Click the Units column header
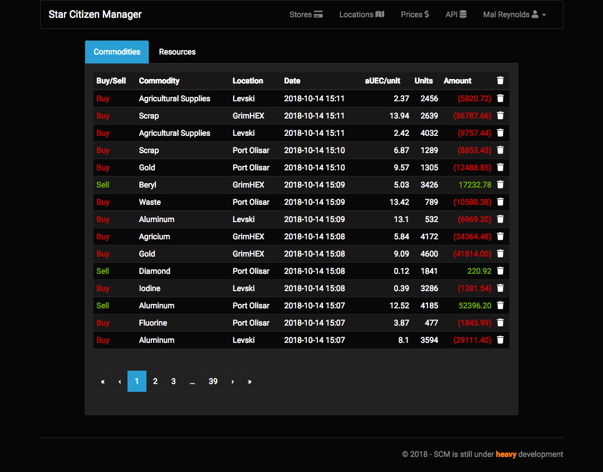The width and height of the screenshot is (603, 472). 424,81
